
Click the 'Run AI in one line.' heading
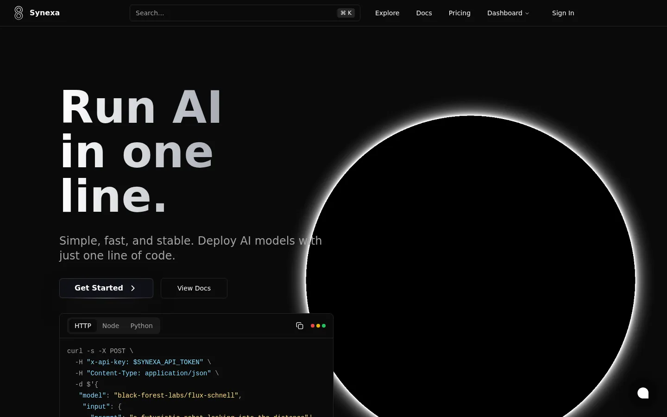click(141, 151)
